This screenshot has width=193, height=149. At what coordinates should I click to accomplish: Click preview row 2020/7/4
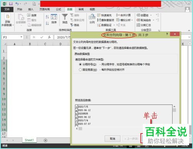[x=83, y=120]
